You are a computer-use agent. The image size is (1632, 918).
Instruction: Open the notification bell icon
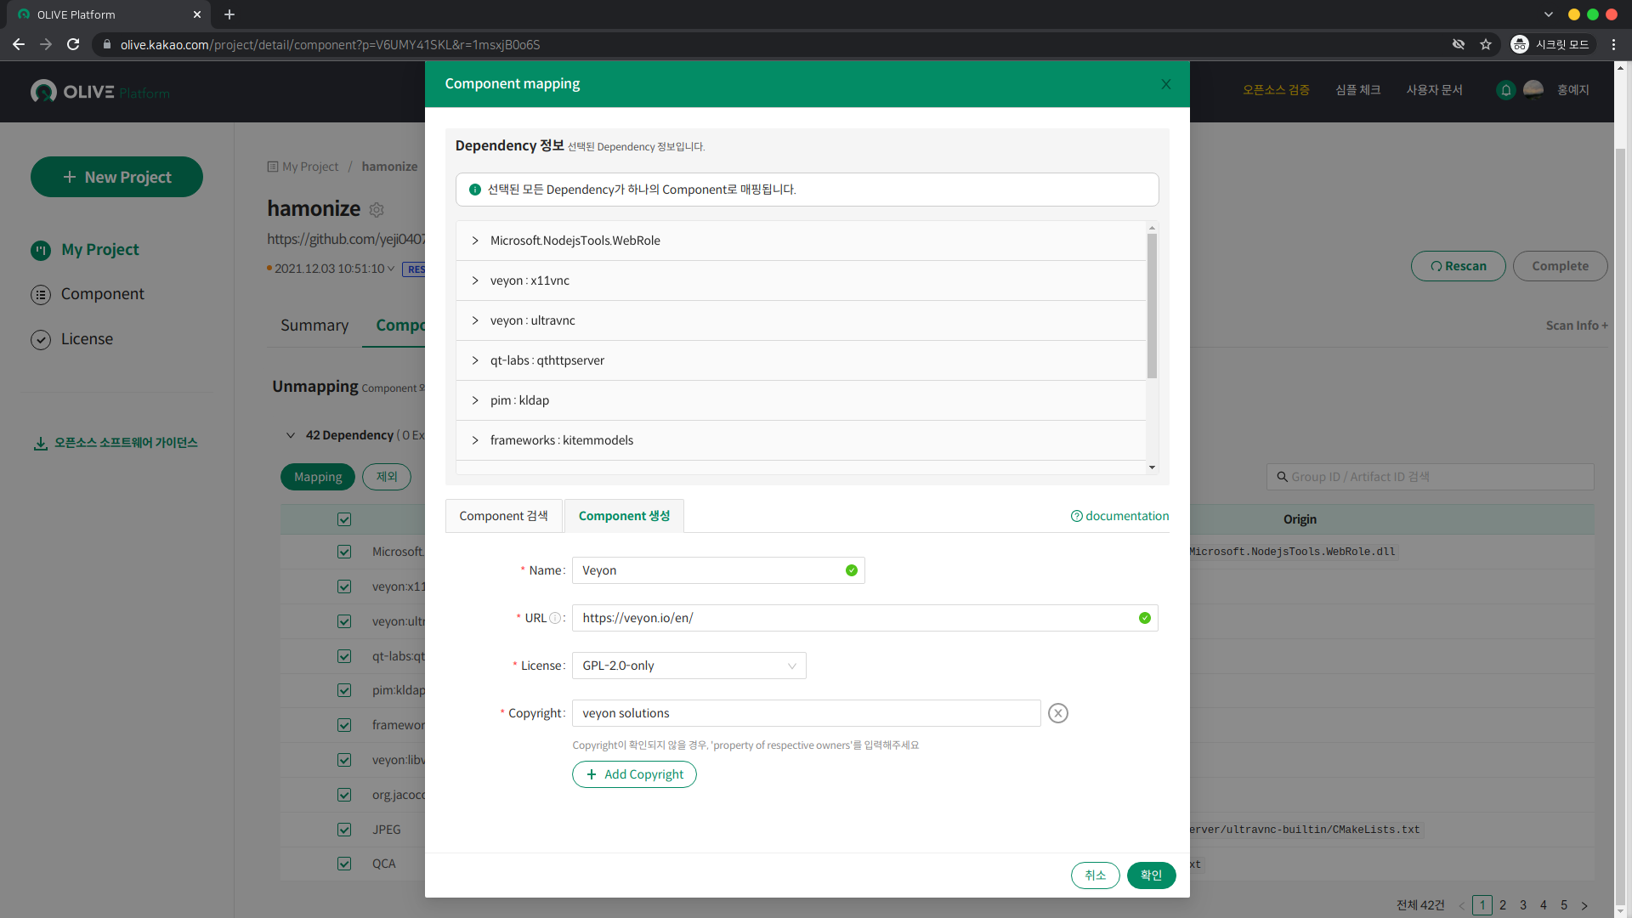tap(1505, 90)
